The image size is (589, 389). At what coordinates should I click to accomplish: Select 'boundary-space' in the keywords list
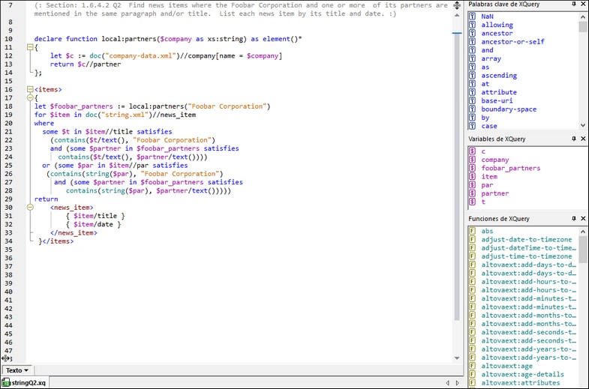point(509,109)
